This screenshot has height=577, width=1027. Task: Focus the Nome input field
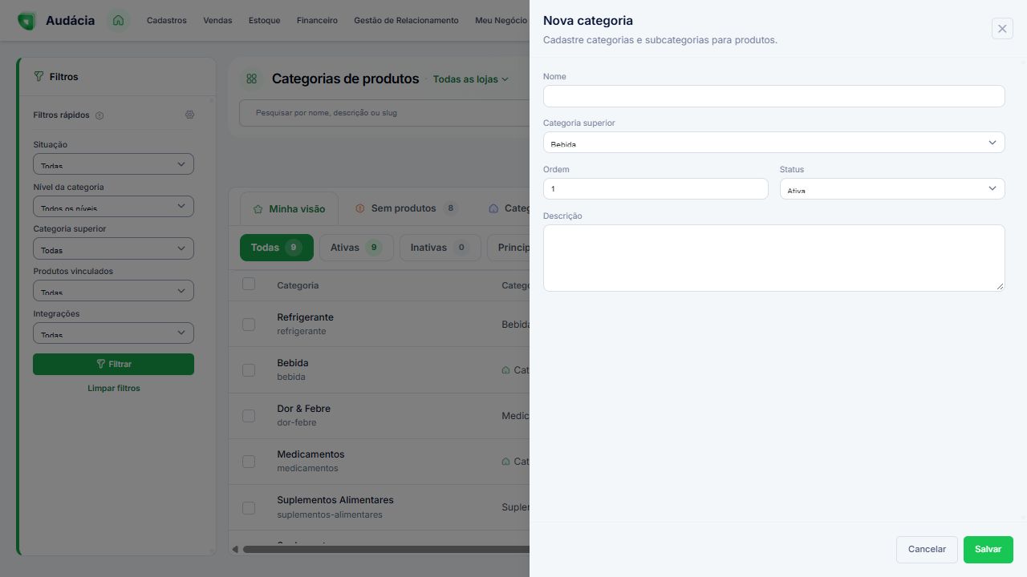[773, 96]
